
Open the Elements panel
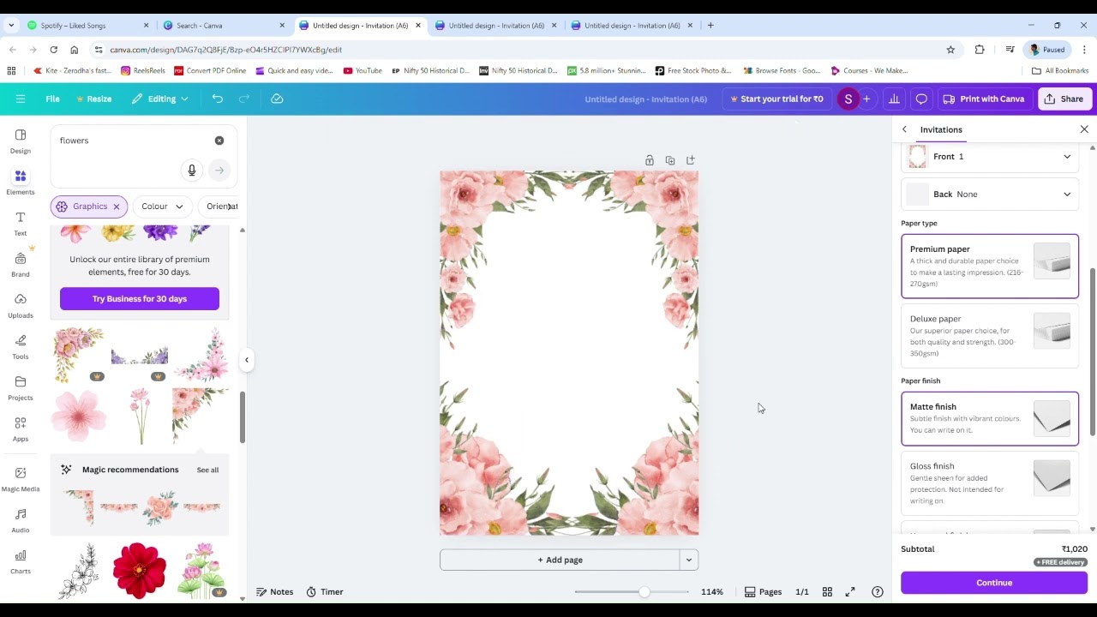click(21, 182)
